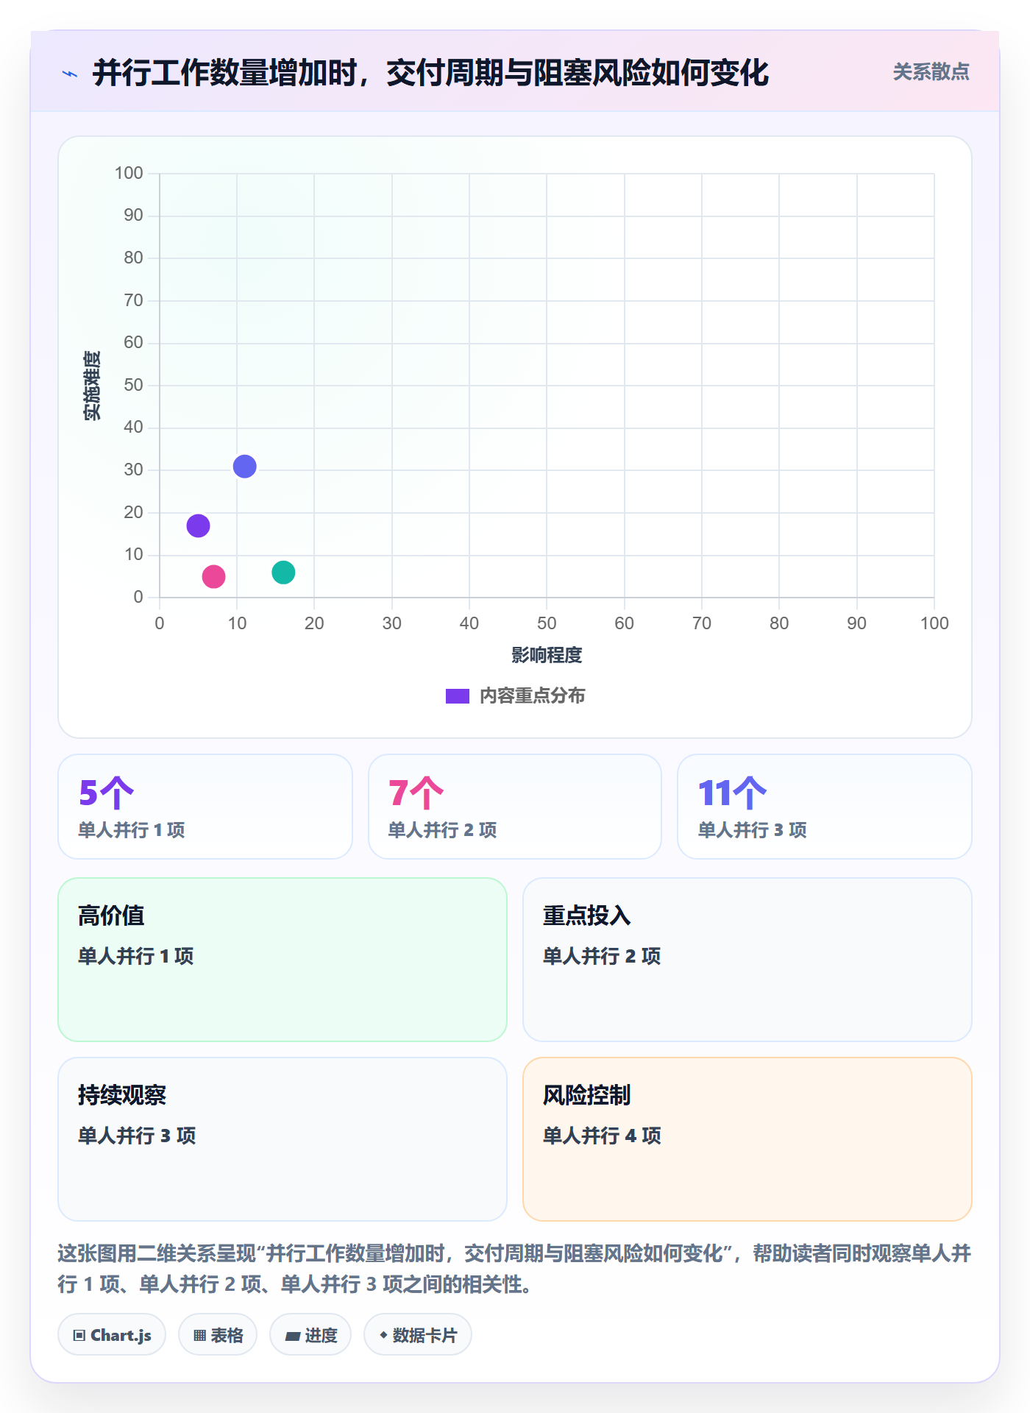Screen dimensions: 1030x1413
Task: Click the 内容重点分布 legend label
Action: point(532,695)
